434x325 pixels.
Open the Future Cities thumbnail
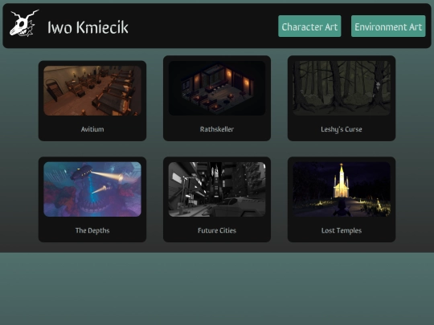(217, 189)
